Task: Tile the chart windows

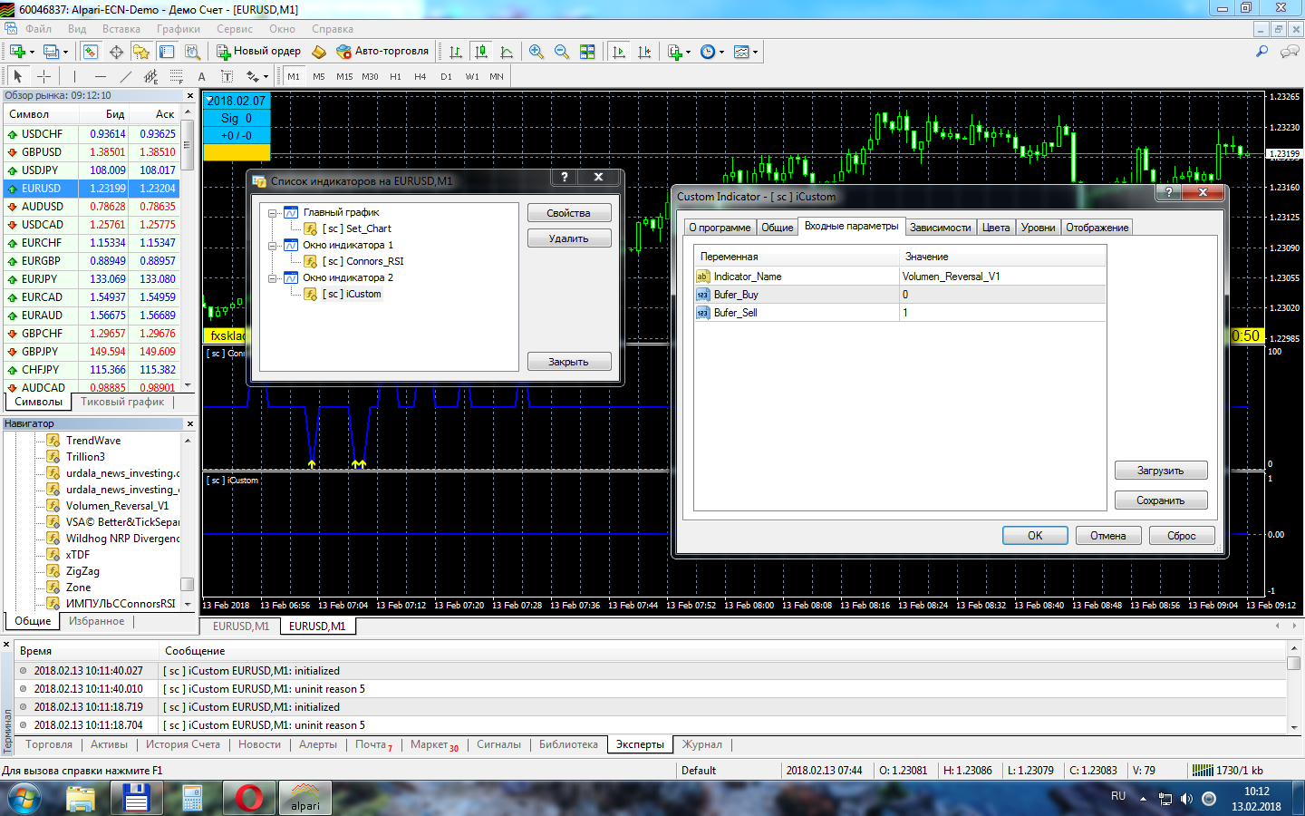Action: tap(587, 52)
